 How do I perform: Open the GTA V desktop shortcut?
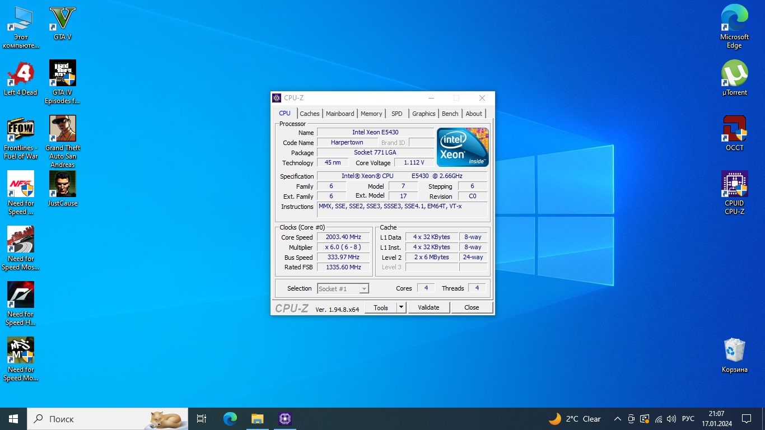62,24
